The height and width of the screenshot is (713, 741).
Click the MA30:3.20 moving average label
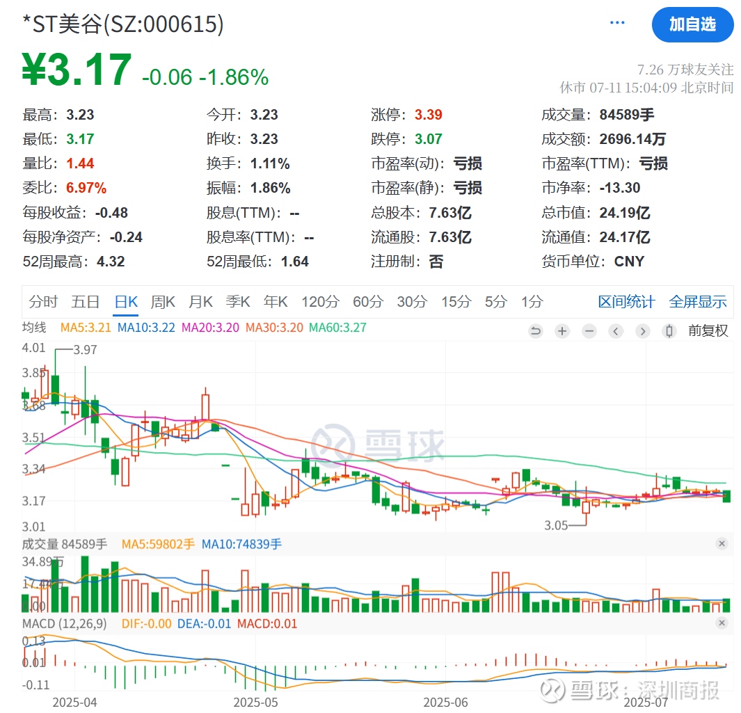(x=274, y=328)
